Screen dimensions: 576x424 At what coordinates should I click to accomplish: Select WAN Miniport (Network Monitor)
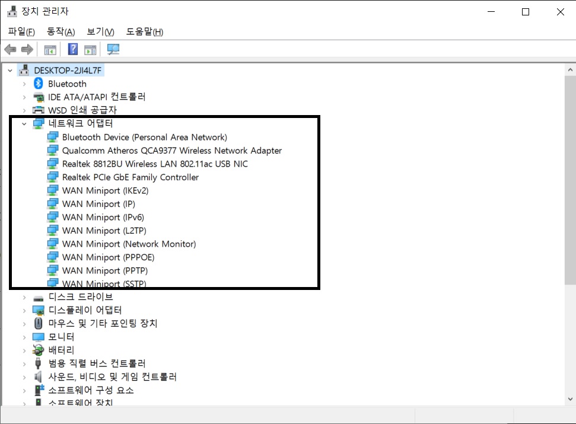point(129,244)
